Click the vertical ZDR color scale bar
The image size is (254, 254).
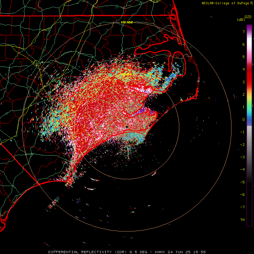click(x=249, y=125)
